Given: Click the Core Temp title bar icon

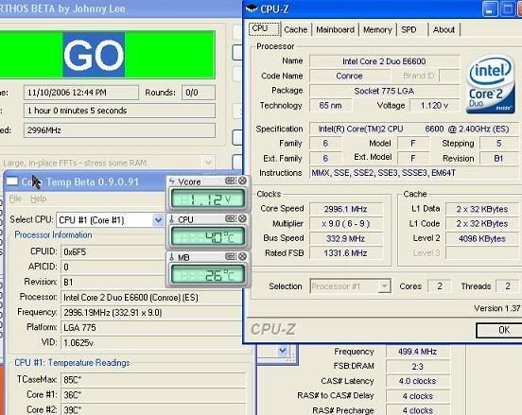Looking at the screenshot, I should click(x=12, y=182).
